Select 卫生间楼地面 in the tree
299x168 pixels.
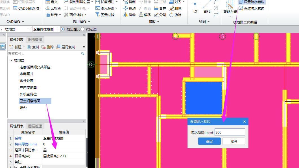click(x=35, y=101)
